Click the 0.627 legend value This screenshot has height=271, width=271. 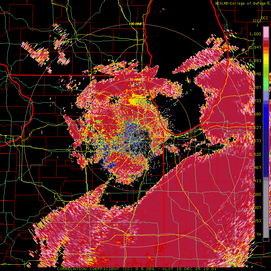click(255, 128)
